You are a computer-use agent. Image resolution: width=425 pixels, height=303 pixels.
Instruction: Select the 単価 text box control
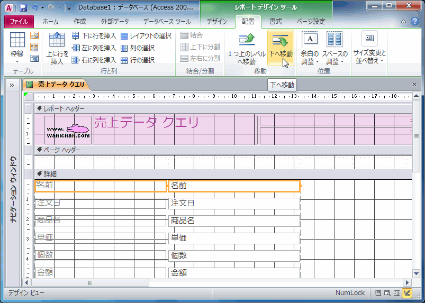pos(234,238)
